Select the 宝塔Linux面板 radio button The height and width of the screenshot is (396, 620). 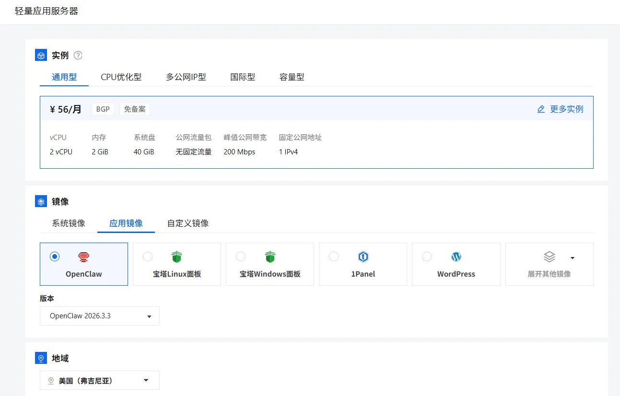tap(148, 257)
